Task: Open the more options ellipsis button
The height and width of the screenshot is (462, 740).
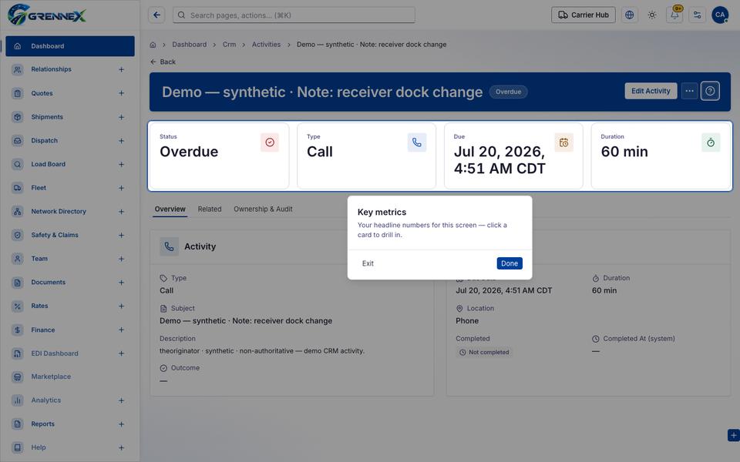Action: 689,91
